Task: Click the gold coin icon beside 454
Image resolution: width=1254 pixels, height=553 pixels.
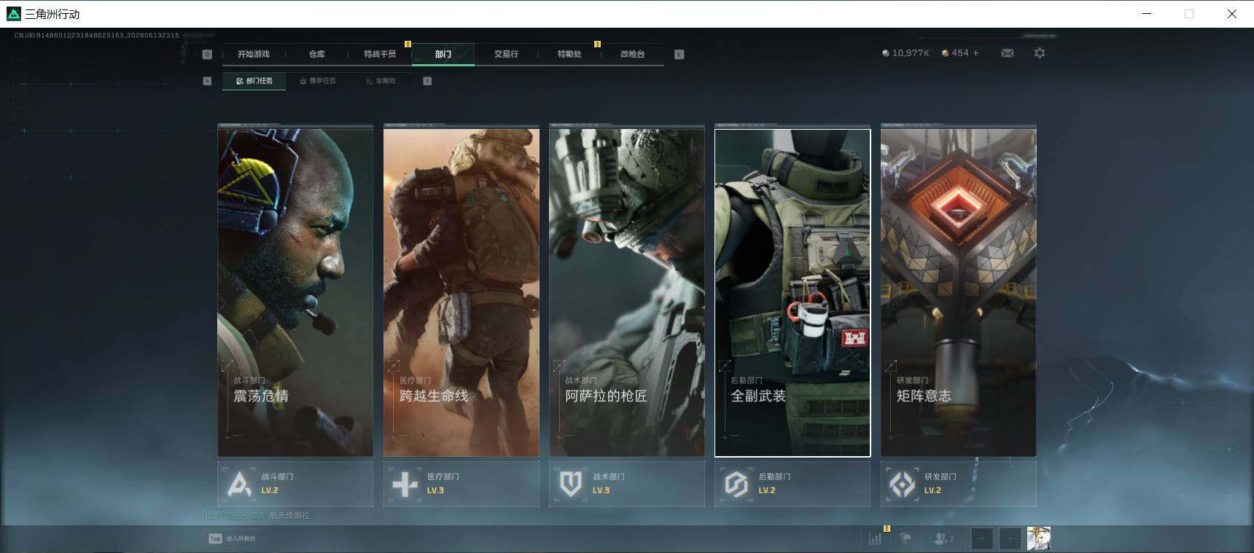Action: (946, 53)
